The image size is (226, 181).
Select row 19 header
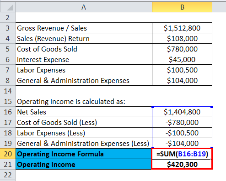click(x=8, y=143)
